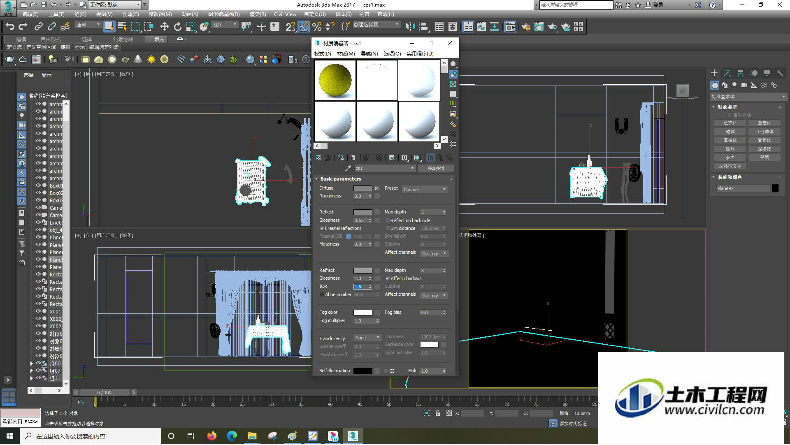Click the material eyedropper pick icon
The image size is (790, 445).
pos(348,168)
